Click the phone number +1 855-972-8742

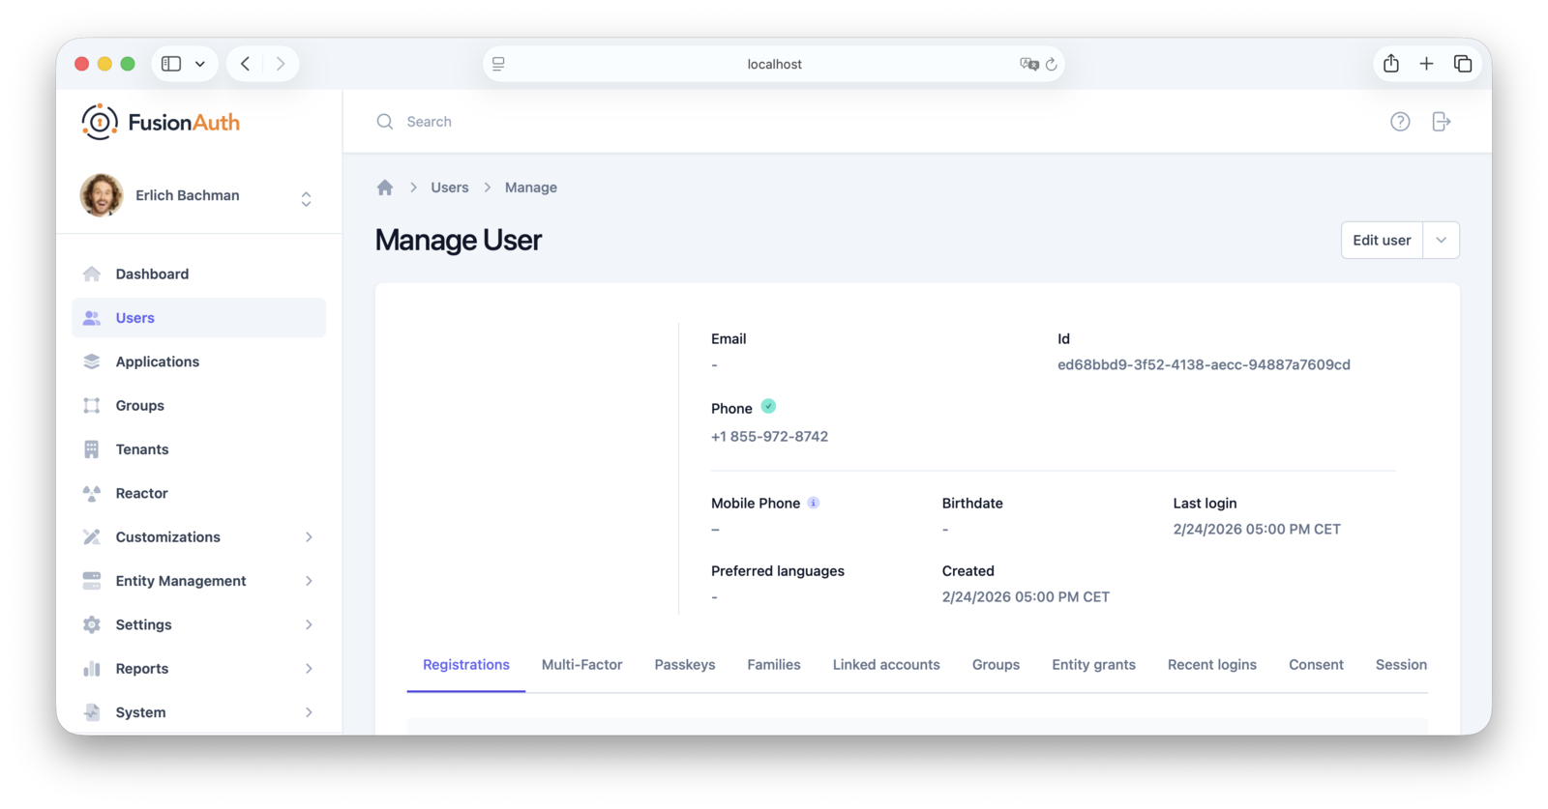(769, 437)
